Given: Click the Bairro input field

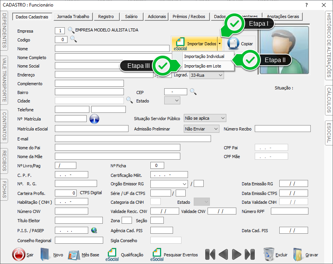Looking at the screenshot, I should (89, 92).
